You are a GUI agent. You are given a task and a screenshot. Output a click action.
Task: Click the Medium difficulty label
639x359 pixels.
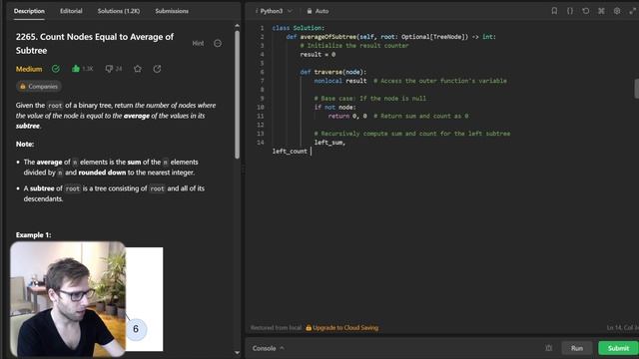pyautogui.click(x=29, y=69)
